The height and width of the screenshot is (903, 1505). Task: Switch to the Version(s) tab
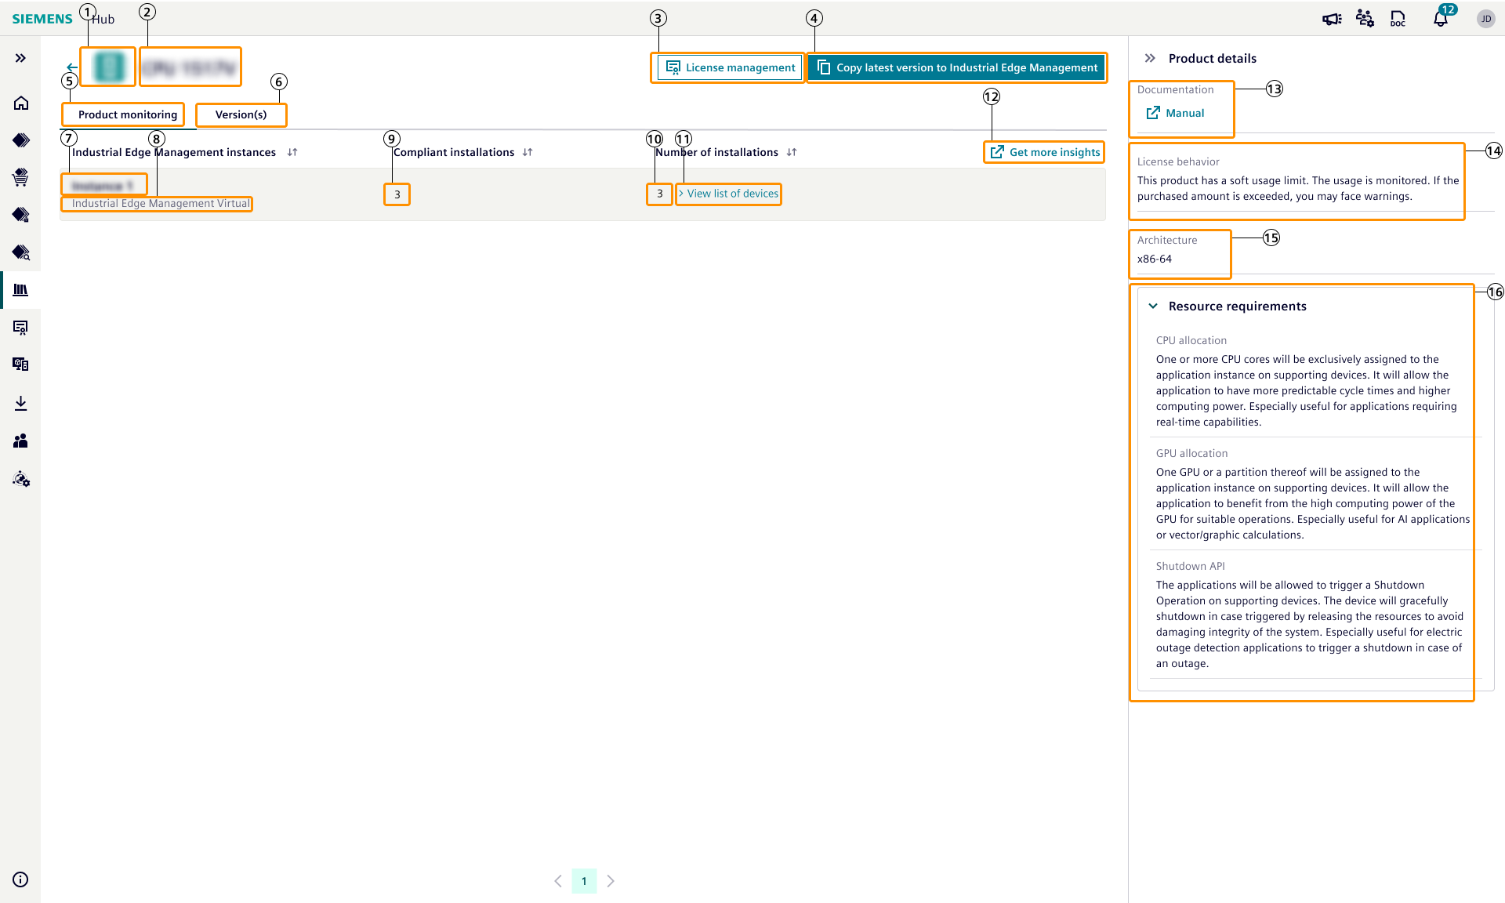tap(241, 114)
